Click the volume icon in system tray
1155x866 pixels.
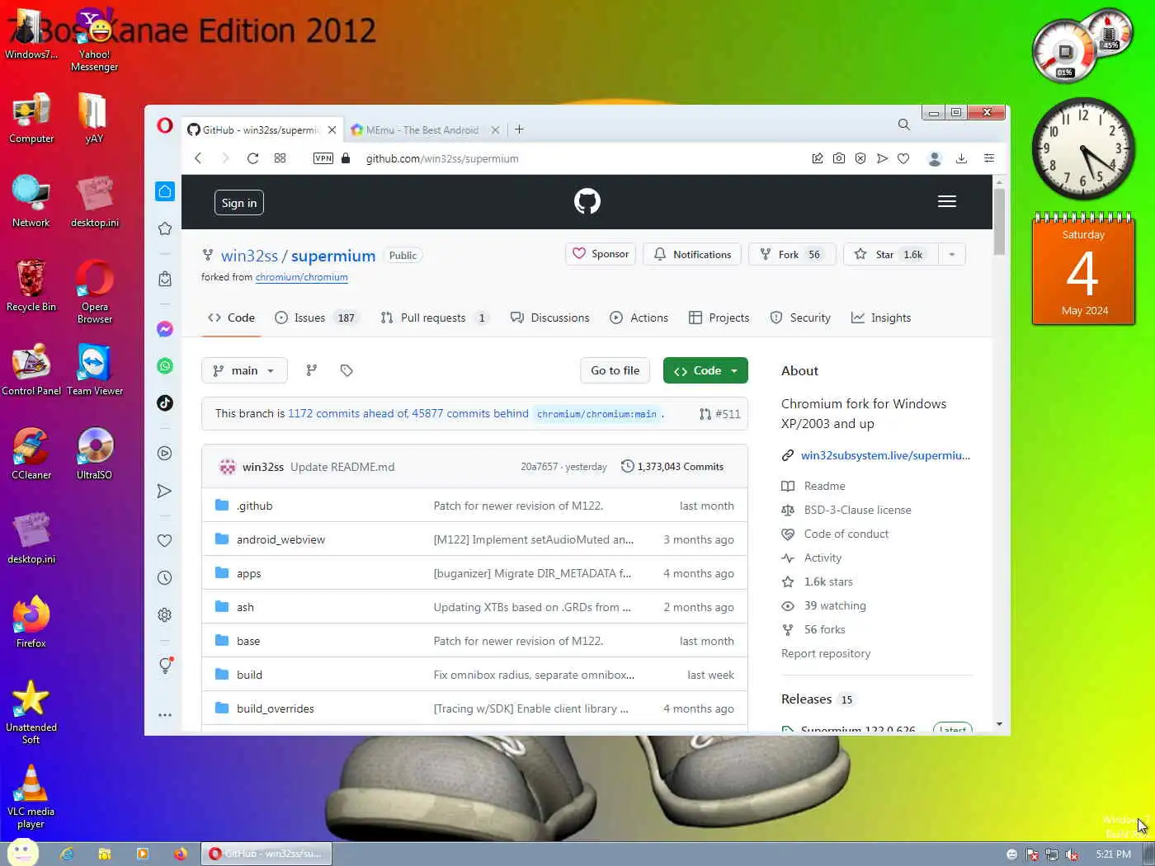tap(1072, 854)
